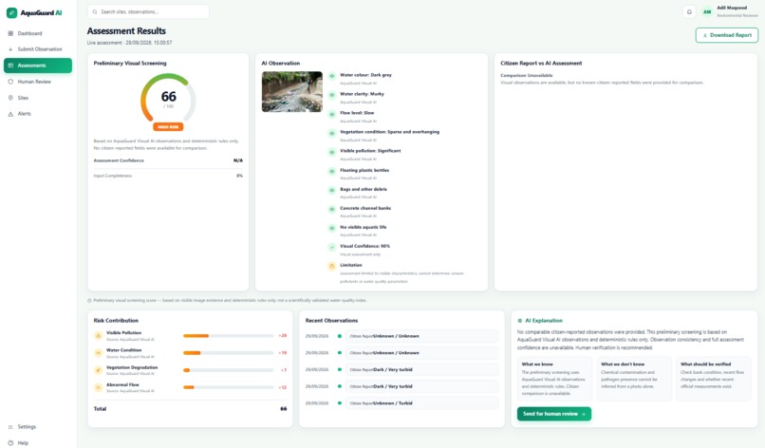Click Send for human review button
This screenshot has height=448, width=765.
coord(553,414)
